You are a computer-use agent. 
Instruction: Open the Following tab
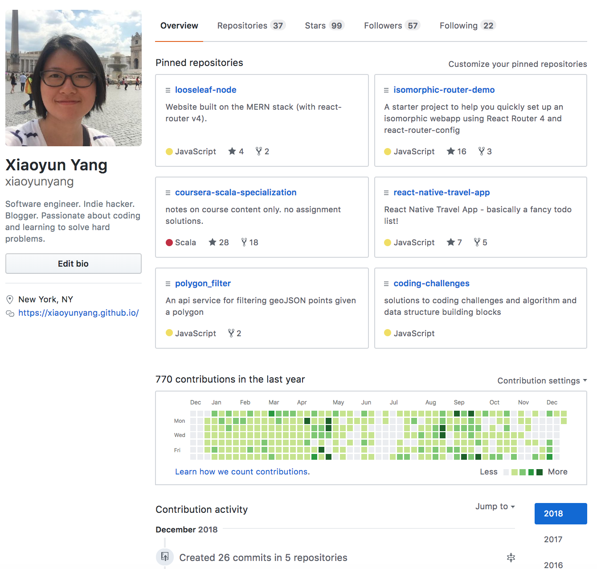point(467,26)
